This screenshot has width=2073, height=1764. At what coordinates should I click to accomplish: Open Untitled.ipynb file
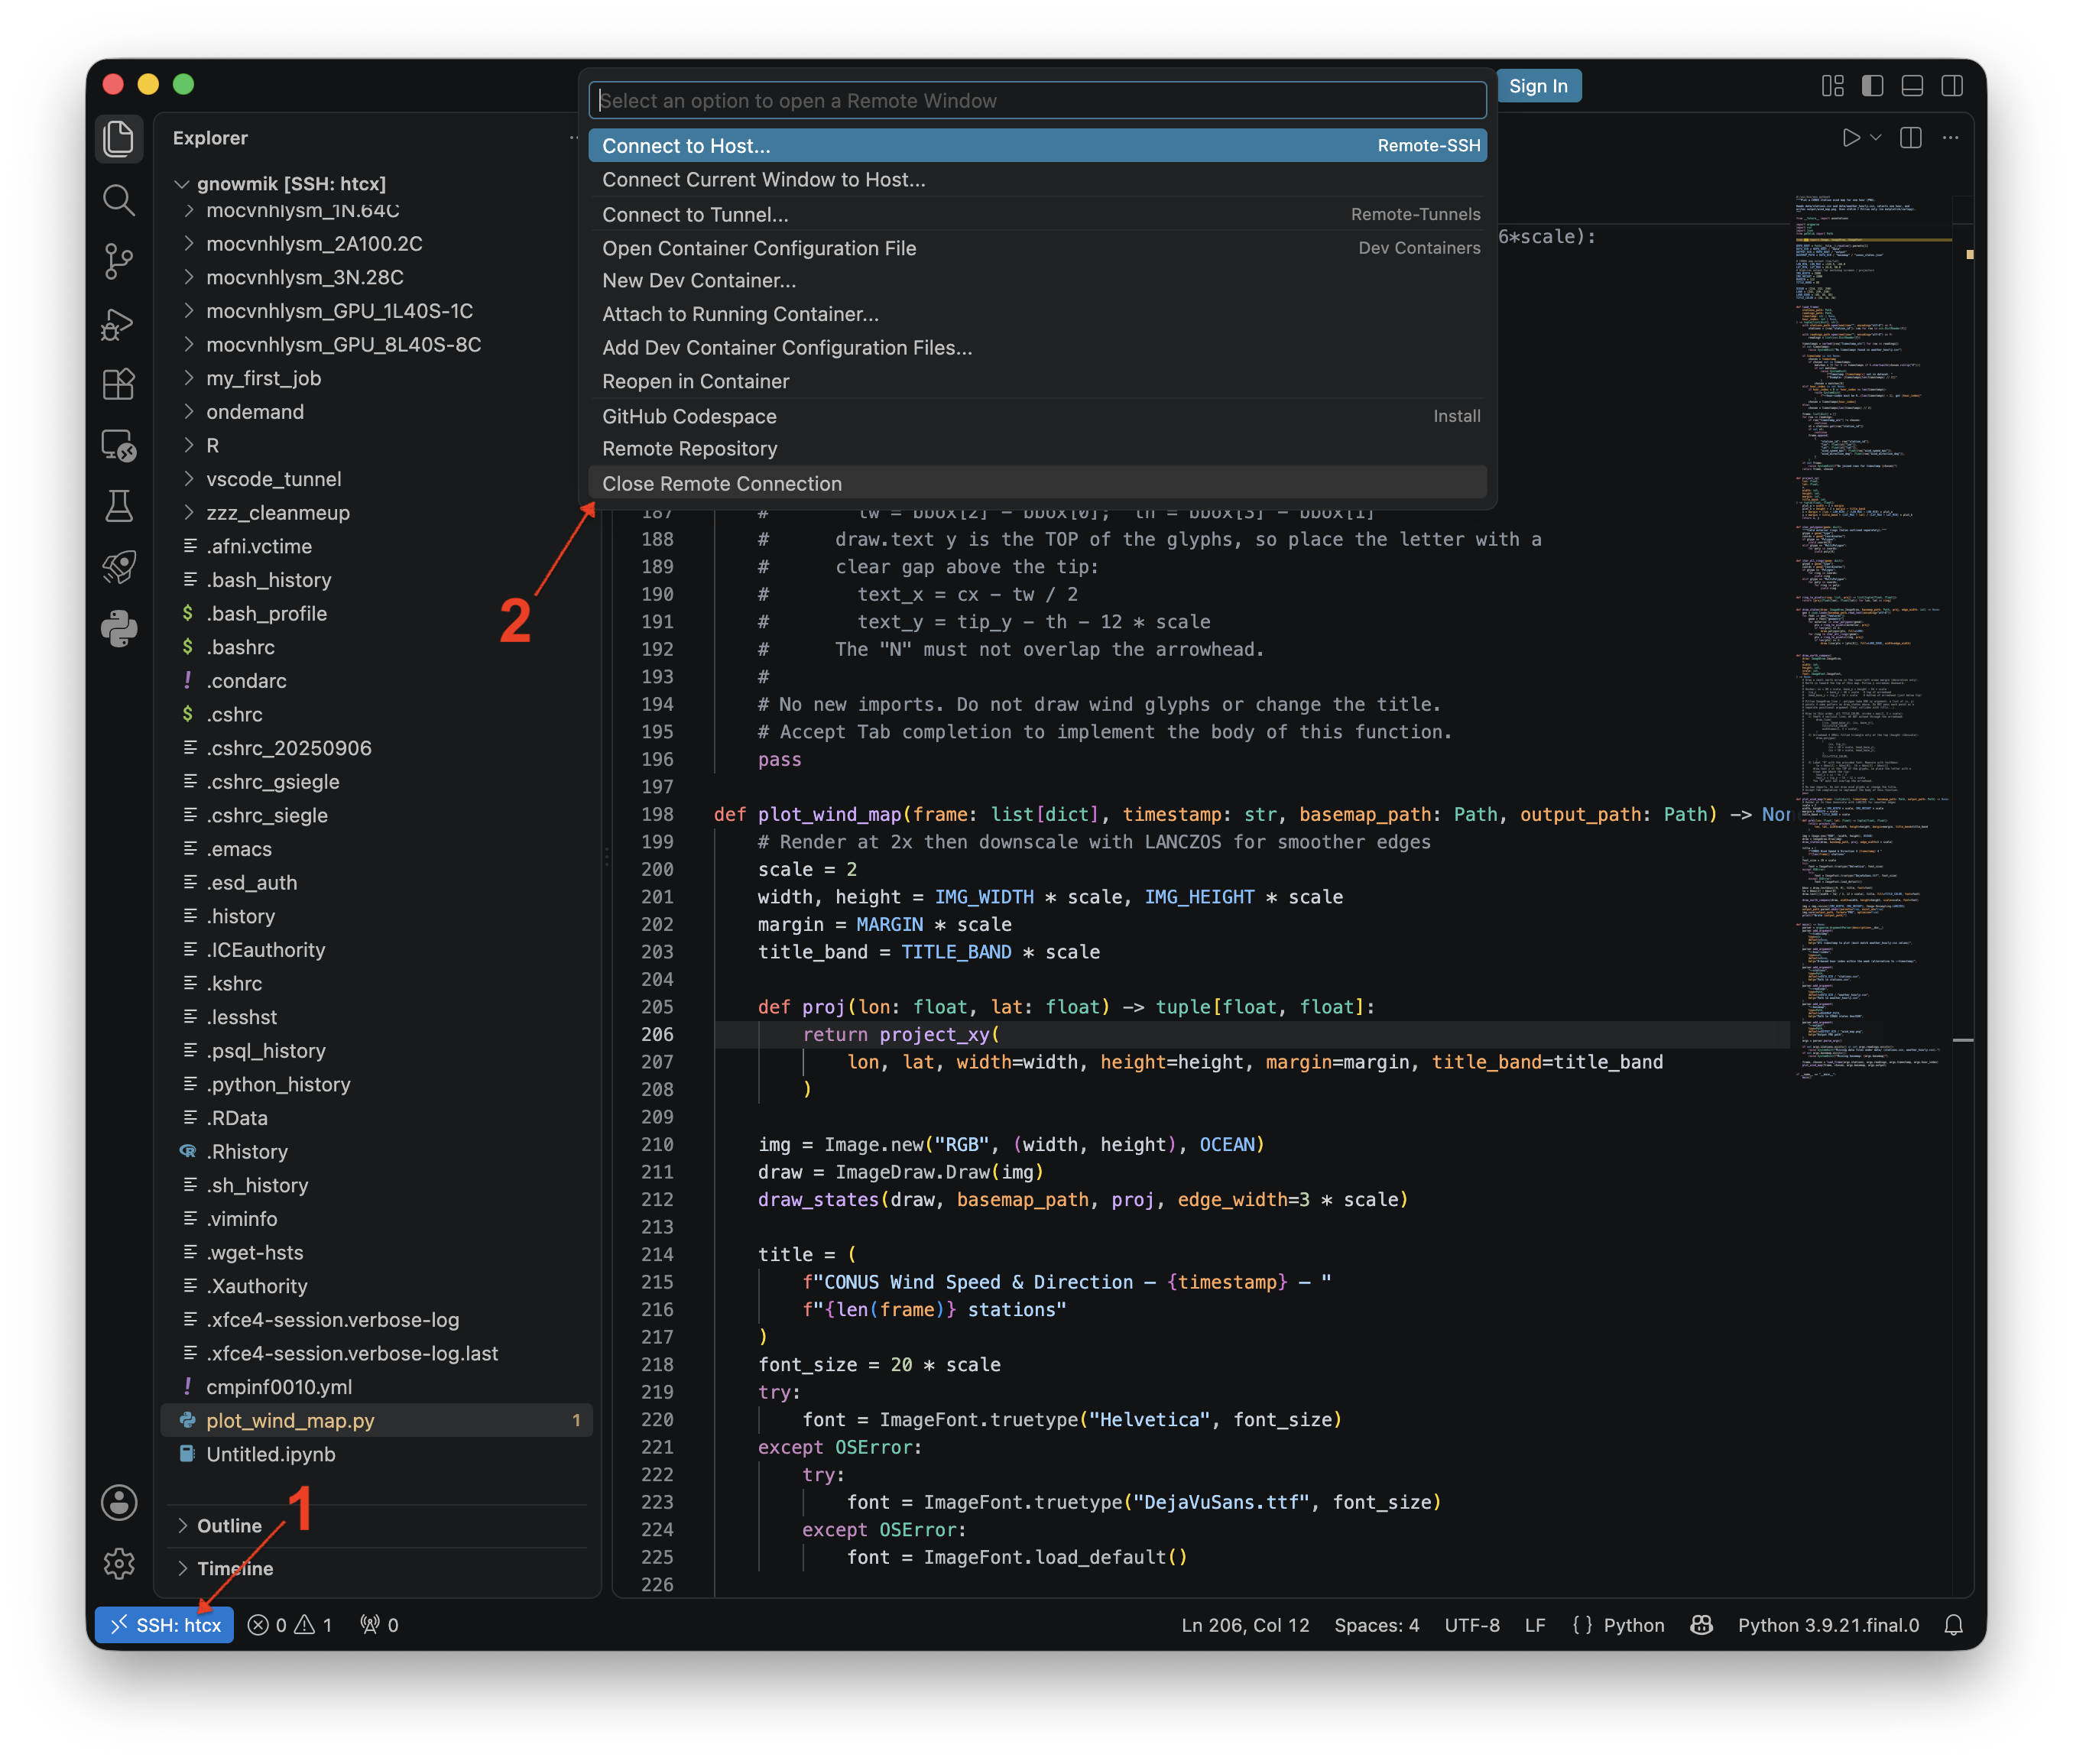377,1455
